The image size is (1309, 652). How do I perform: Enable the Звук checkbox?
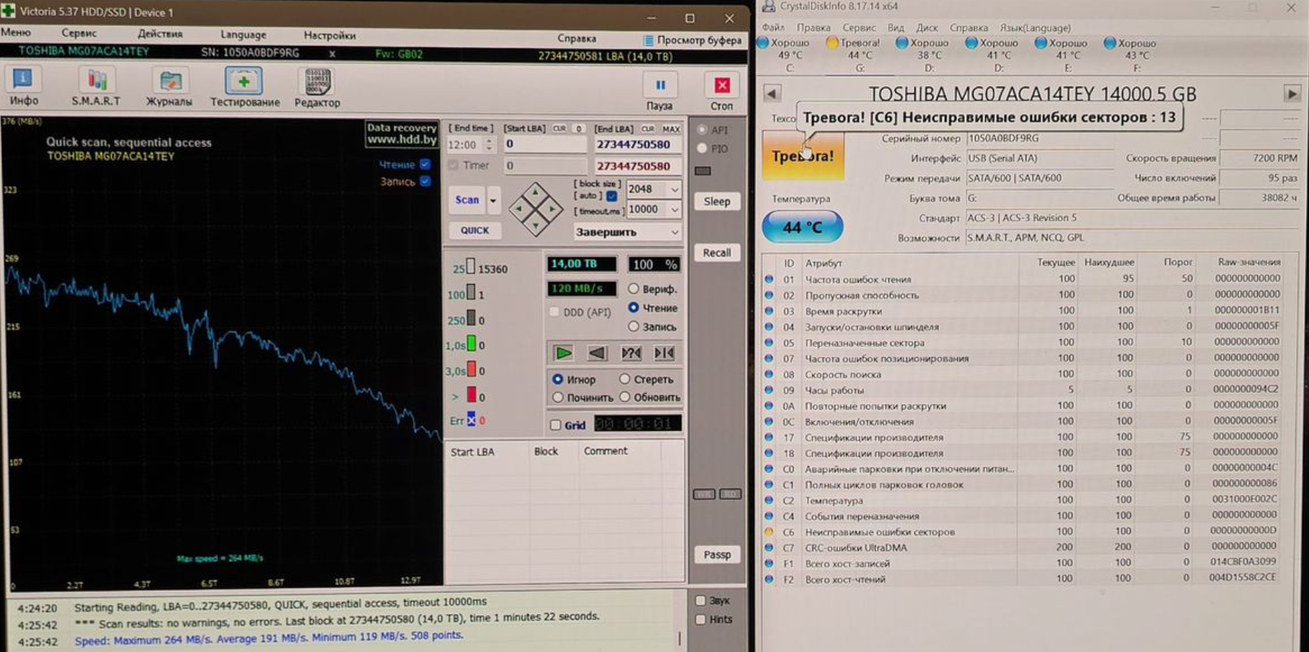tap(700, 600)
